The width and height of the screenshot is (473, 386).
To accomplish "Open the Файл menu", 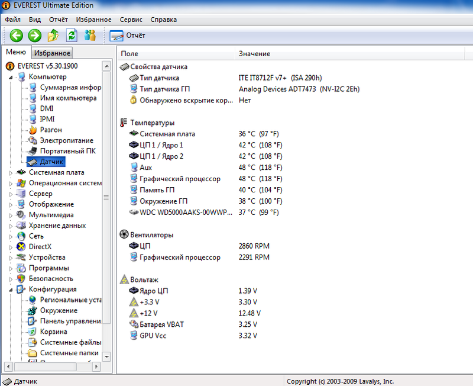I will click(x=12, y=20).
